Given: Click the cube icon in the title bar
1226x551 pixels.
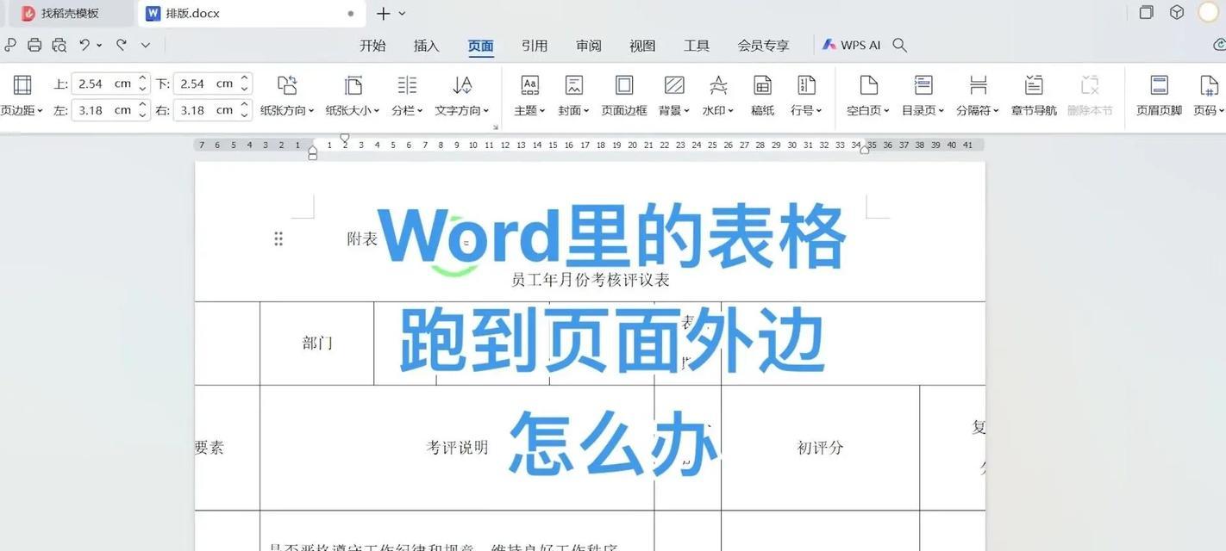Looking at the screenshot, I should tap(1177, 12).
